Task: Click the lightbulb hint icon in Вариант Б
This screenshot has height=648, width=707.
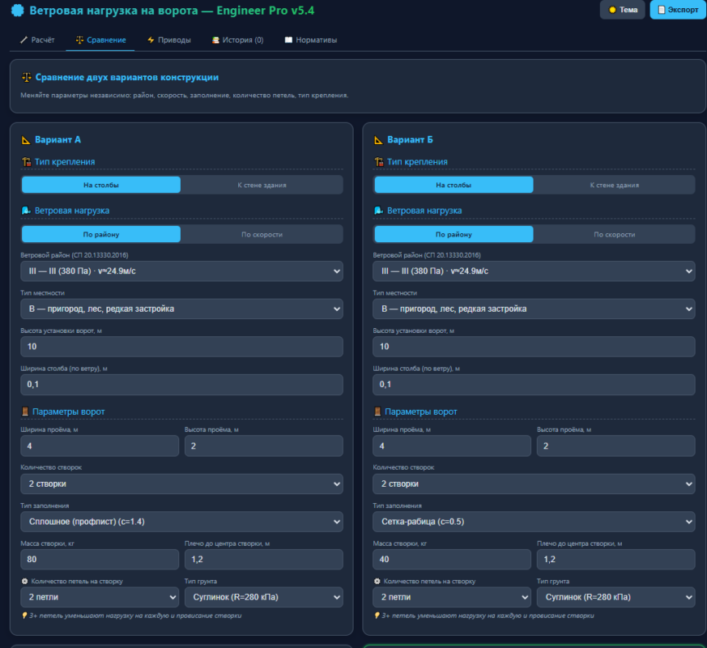Action: (377, 616)
